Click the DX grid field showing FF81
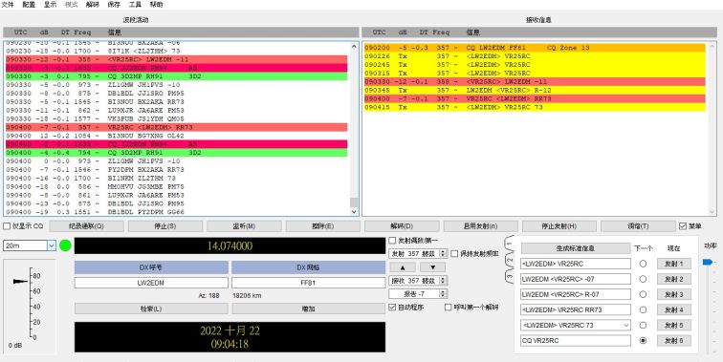This screenshot has height=362, width=723. (x=308, y=283)
